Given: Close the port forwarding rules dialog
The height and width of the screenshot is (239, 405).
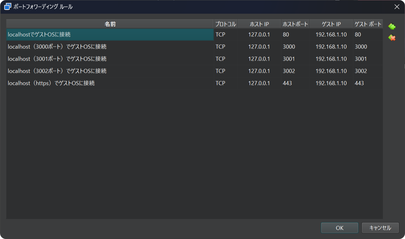Looking at the screenshot, I should (397, 7).
